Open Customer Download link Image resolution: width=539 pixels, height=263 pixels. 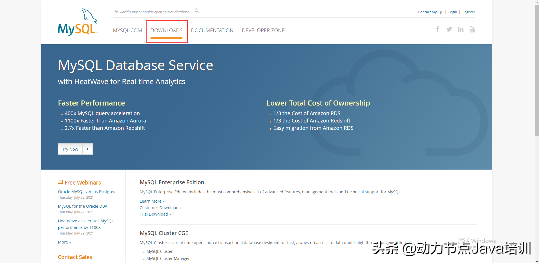coord(161,208)
